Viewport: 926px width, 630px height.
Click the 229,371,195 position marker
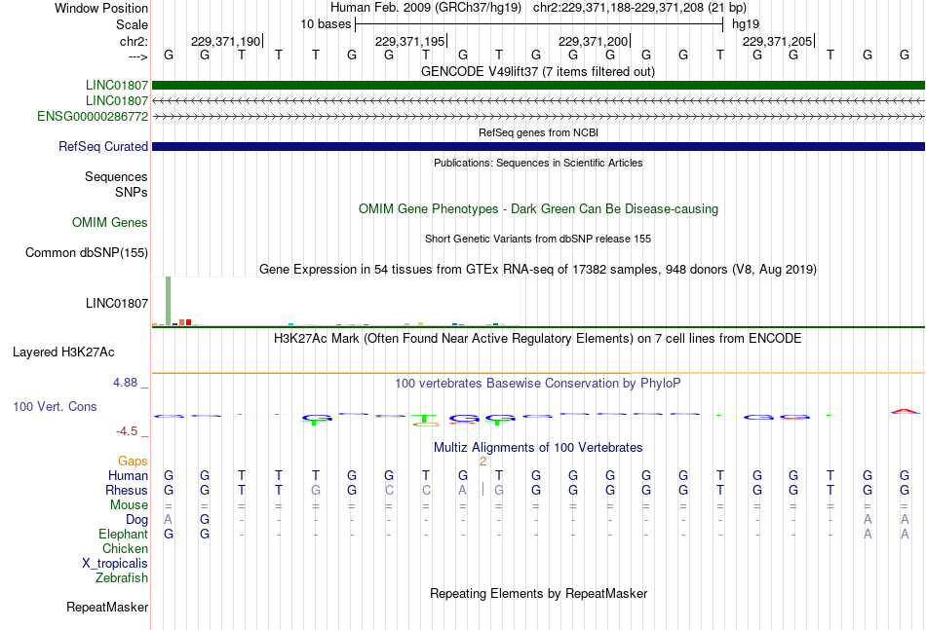(x=409, y=41)
